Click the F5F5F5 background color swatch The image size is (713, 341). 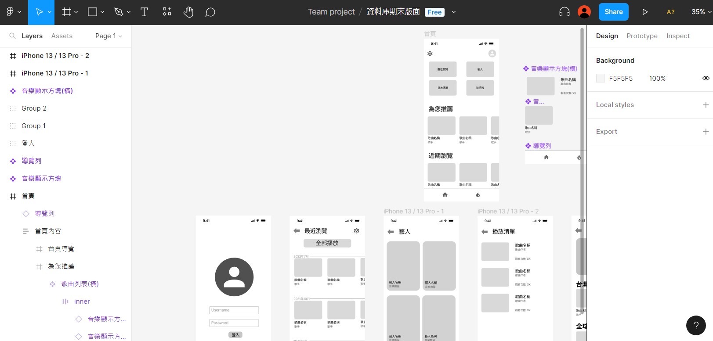pos(601,79)
